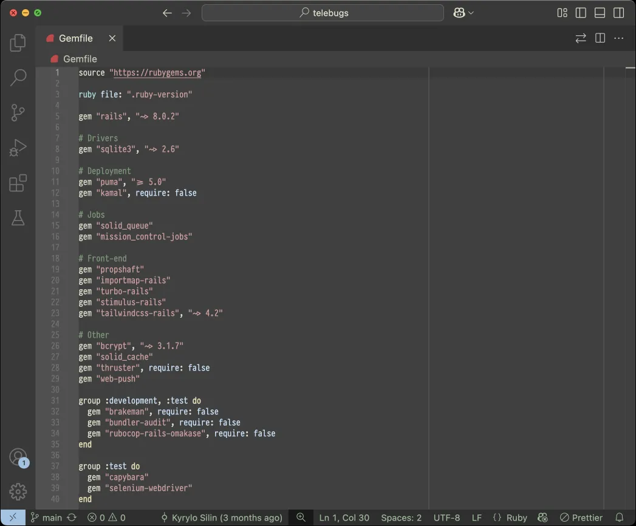The width and height of the screenshot is (636, 526).
Task: Open the Search view
Action: coord(18,78)
